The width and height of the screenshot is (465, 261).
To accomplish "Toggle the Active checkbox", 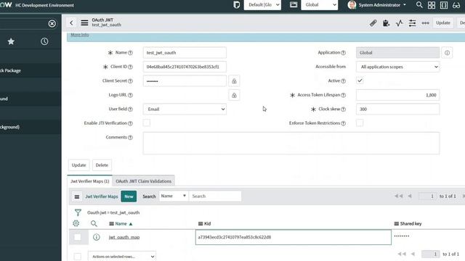I will pyautogui.click(x=360, y=80).
